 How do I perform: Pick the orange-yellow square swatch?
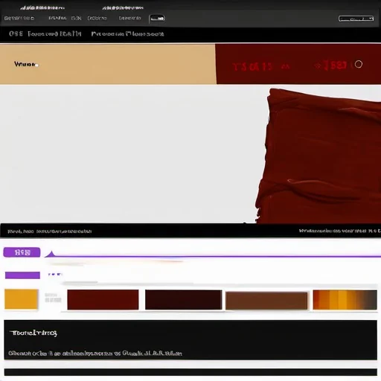(22, 299)
